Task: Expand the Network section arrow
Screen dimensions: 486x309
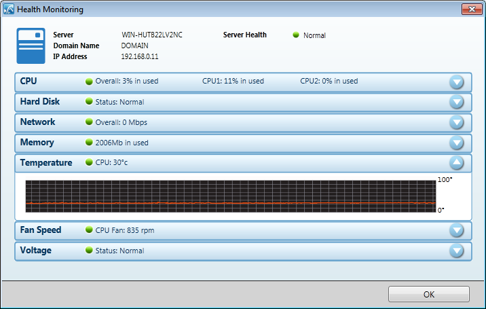Action: pos(457,122)
